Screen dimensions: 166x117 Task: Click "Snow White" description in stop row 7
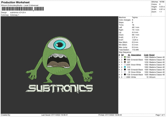point(136,72)
